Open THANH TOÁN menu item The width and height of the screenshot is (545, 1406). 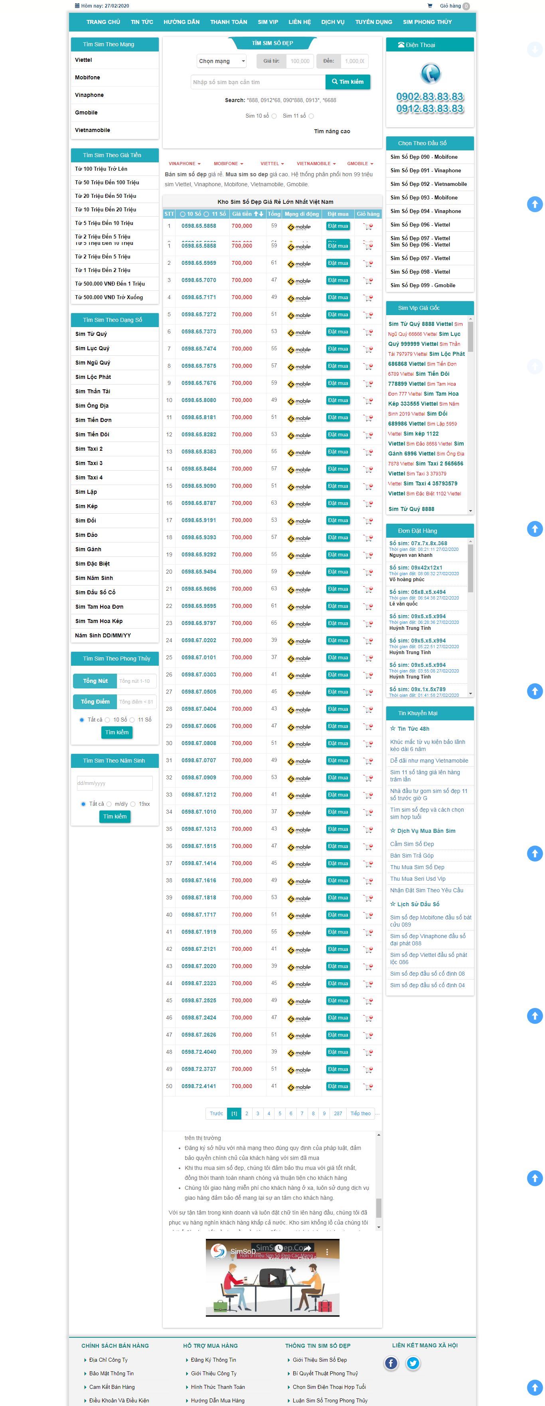229,22
